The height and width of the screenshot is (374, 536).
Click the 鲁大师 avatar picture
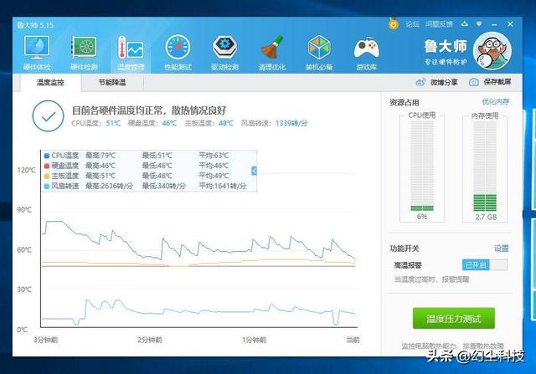[492, 50]
